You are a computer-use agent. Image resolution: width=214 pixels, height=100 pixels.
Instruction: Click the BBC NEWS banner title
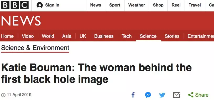(x=21, y=21)
